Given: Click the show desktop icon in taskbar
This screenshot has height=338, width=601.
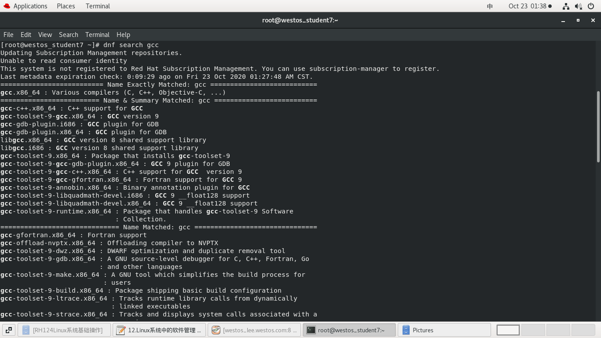Looking at the screenshot, I should click(9, 330).
